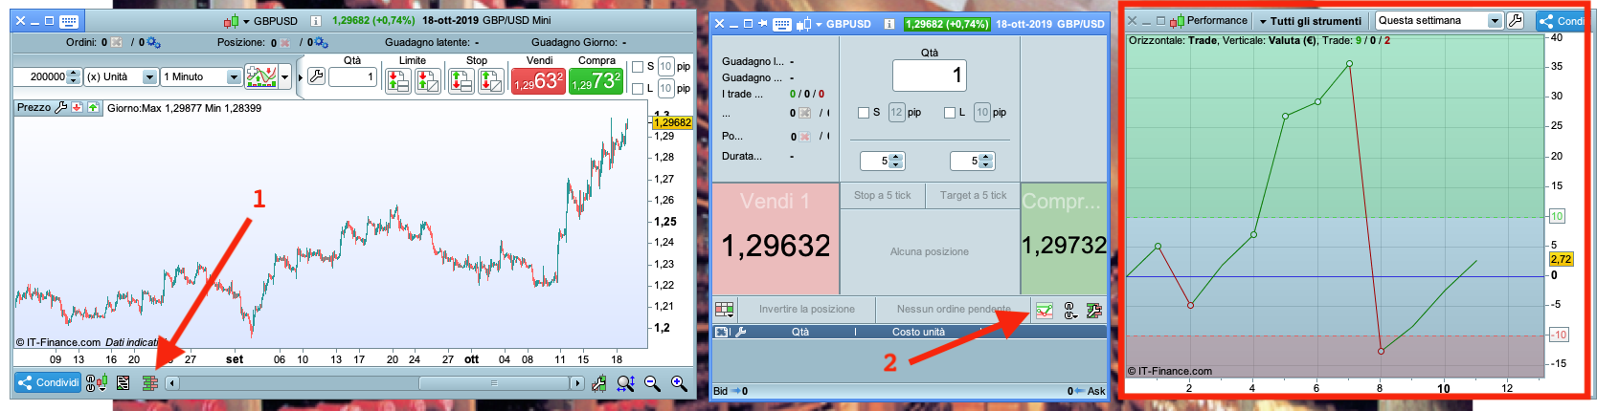The image size is (1597, 411).
Task: Increase the right 5 tick stepper value
Action: [x=986, y=157]
